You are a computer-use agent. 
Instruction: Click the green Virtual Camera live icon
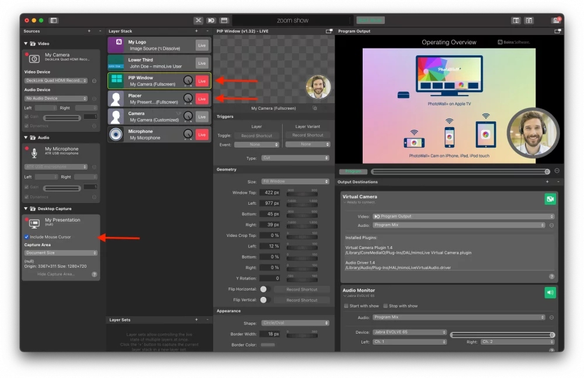click(x=550, y=199)
